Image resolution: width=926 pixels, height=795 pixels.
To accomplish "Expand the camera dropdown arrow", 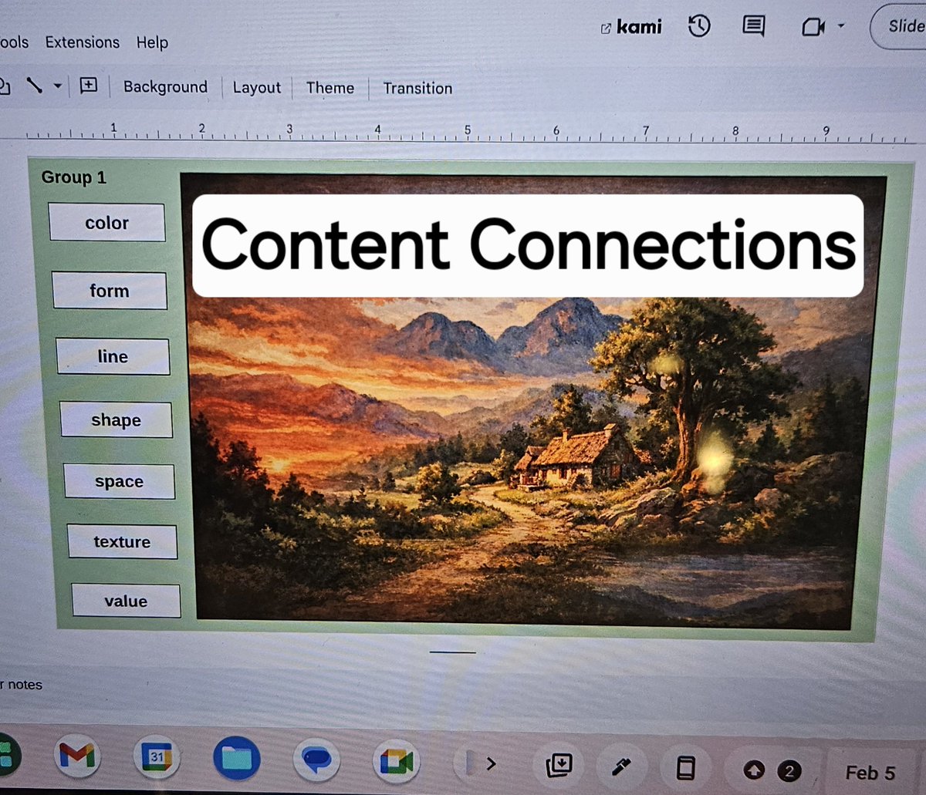I will tap(841, 26).
